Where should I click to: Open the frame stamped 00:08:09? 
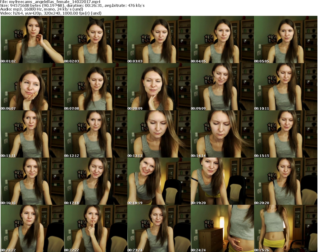pos(159,87)
